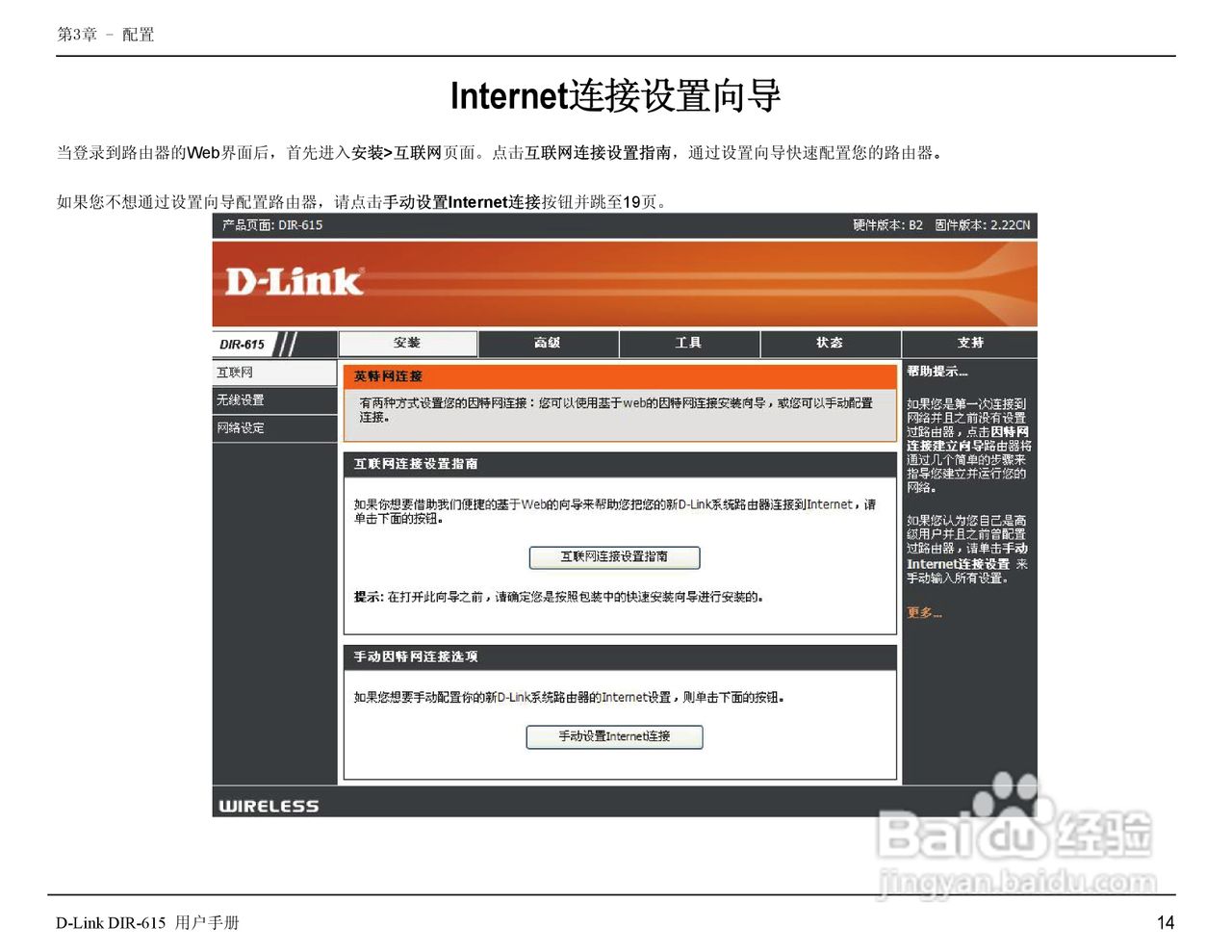Screen dimensions: 1232x952
Task: Click the 提示: note about the quick install guide
Action: (x=558, y=598)
